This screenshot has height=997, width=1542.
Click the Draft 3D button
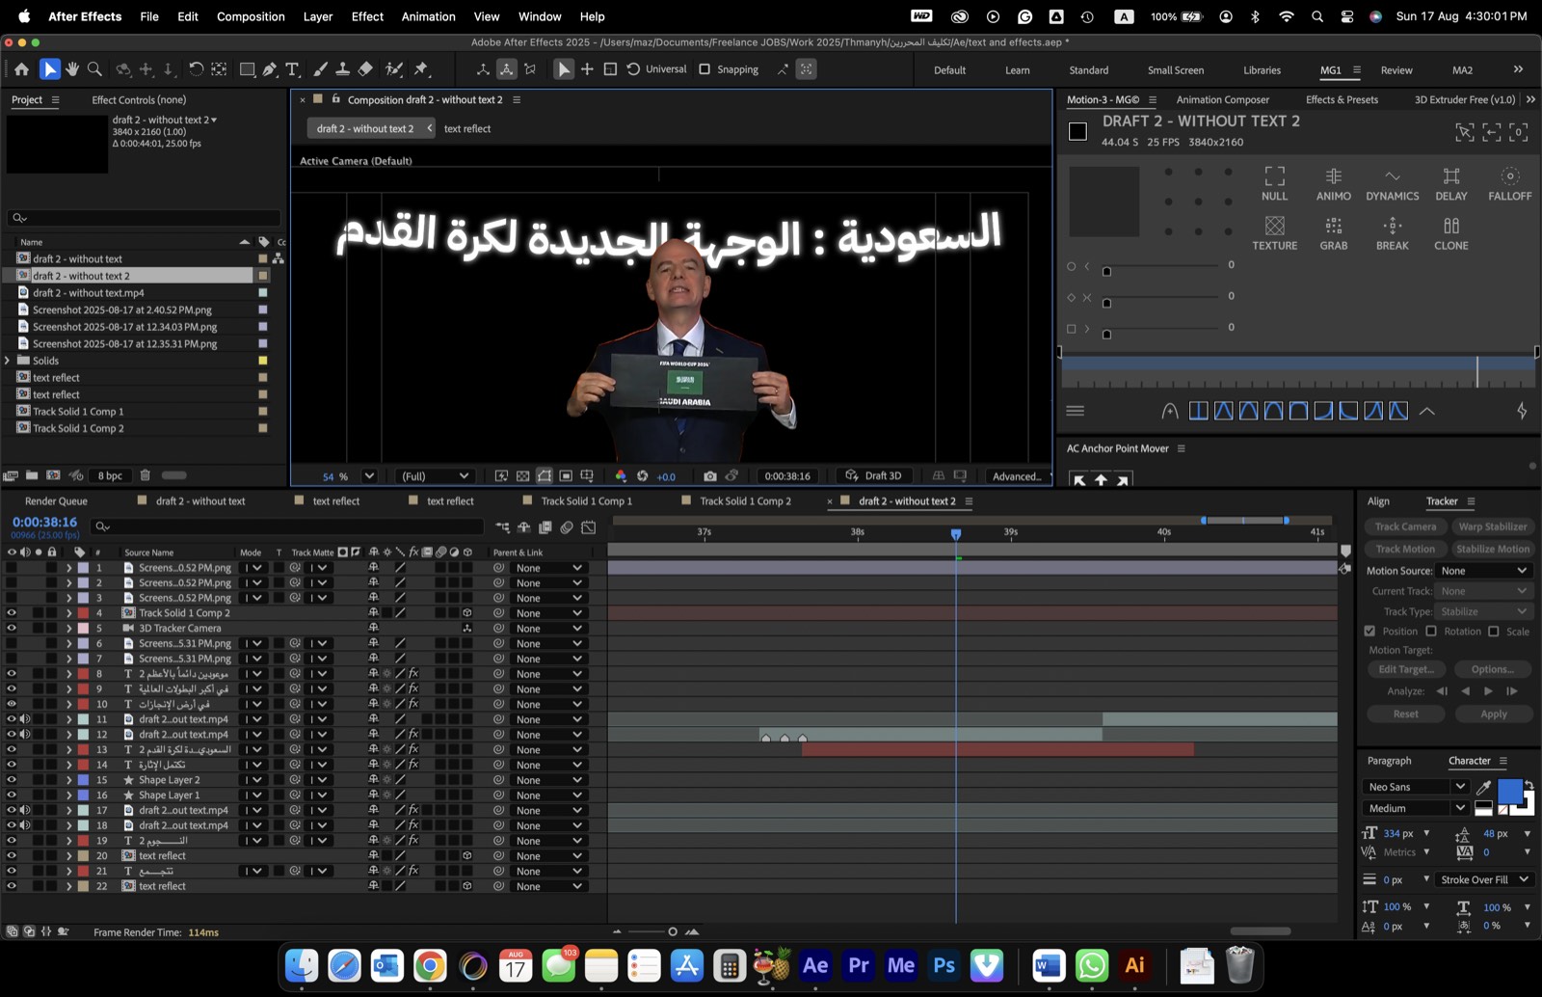tap(874, 476)
